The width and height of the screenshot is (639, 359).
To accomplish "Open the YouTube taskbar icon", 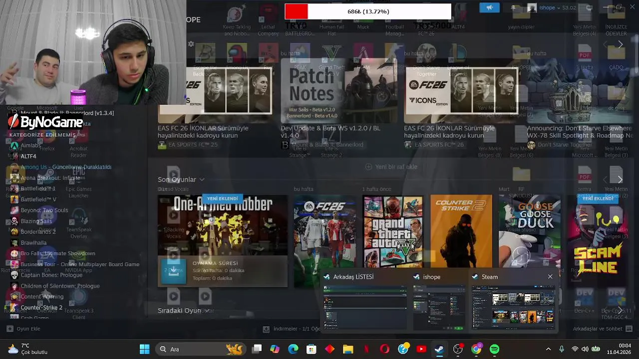I will coord(421,349).
